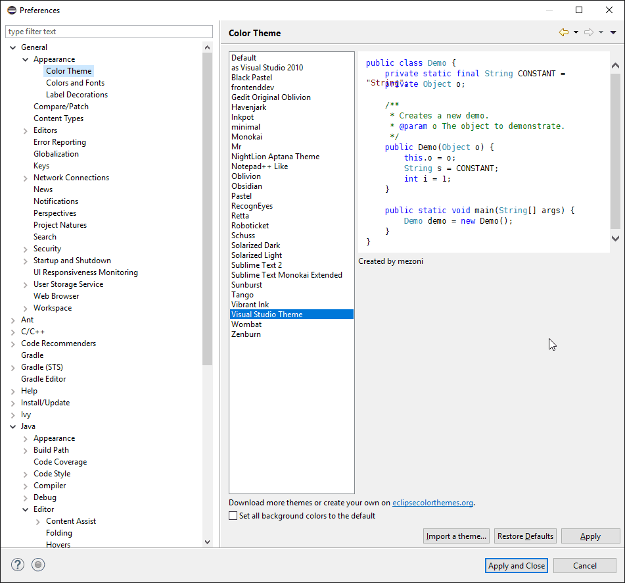The height and width of the screenshot is (583, 625).
Task: Click the Restore Defaults button
Action: 525,536
